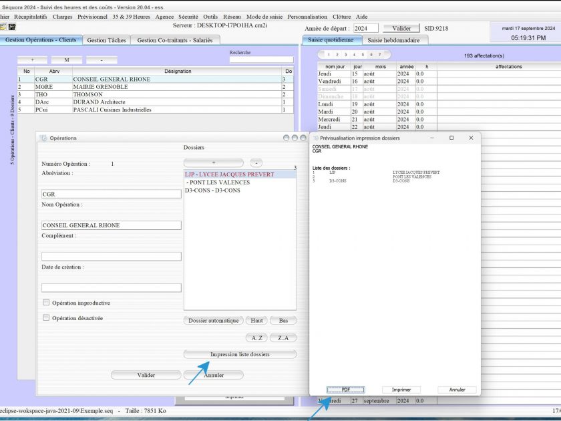The image size is (561, 421).
Task: Click the Dossier automatique button
Action: [214, 320]
